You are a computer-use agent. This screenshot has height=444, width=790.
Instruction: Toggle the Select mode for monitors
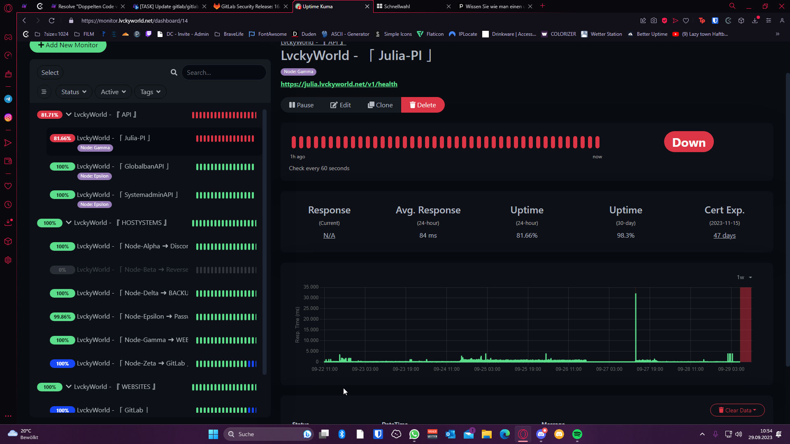coord(50,72)
